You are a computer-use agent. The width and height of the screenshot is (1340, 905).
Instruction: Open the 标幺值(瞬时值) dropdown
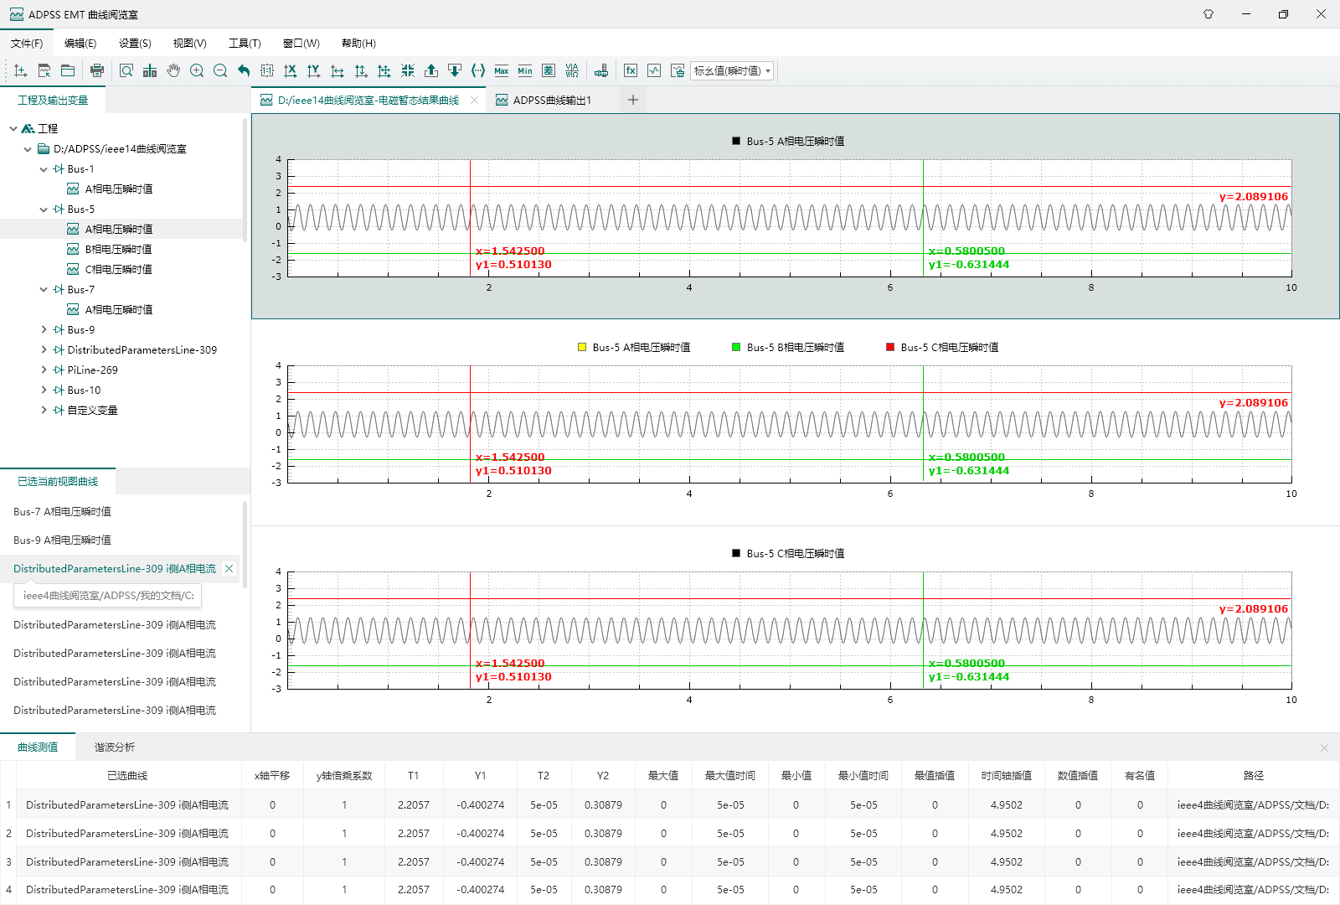point(732,71)
